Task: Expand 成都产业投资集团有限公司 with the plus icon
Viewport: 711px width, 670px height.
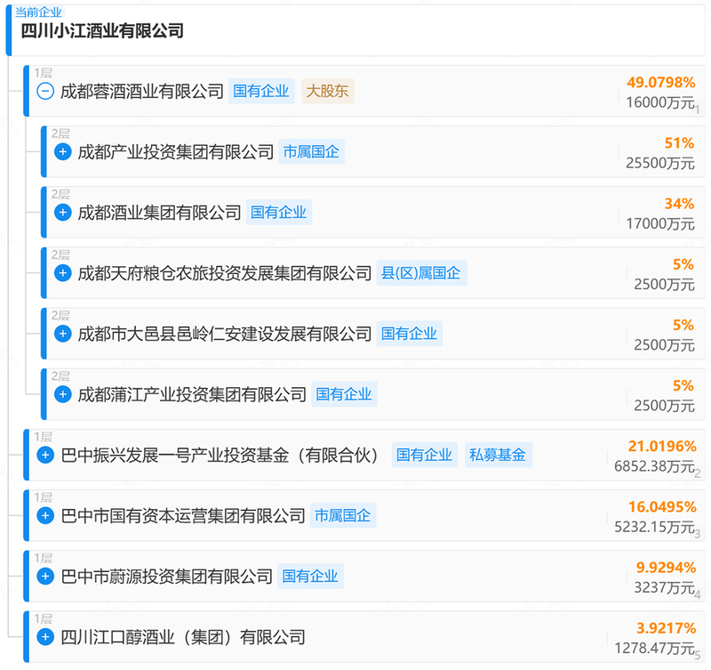Action: point(63,152)
